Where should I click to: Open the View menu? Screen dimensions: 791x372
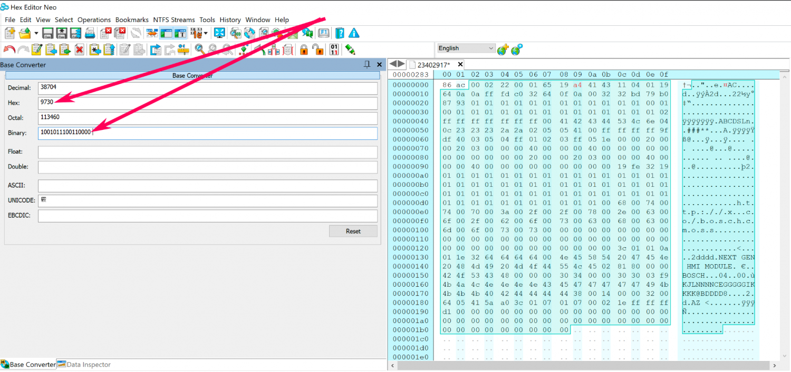pos(43,19)
